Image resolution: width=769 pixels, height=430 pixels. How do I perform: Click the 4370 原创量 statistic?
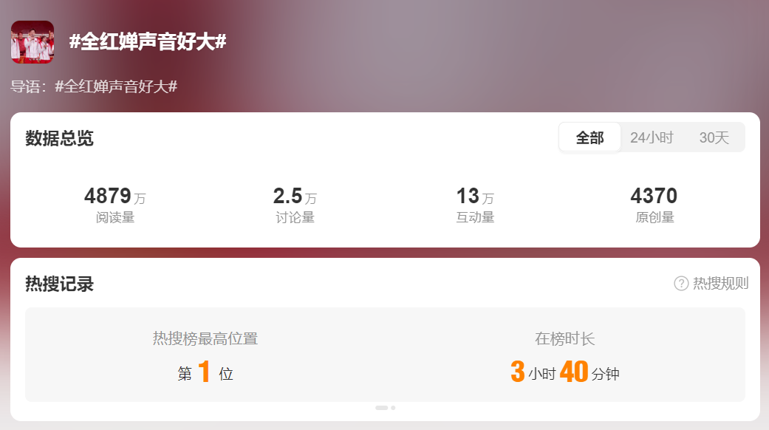[x=654, y=205]
